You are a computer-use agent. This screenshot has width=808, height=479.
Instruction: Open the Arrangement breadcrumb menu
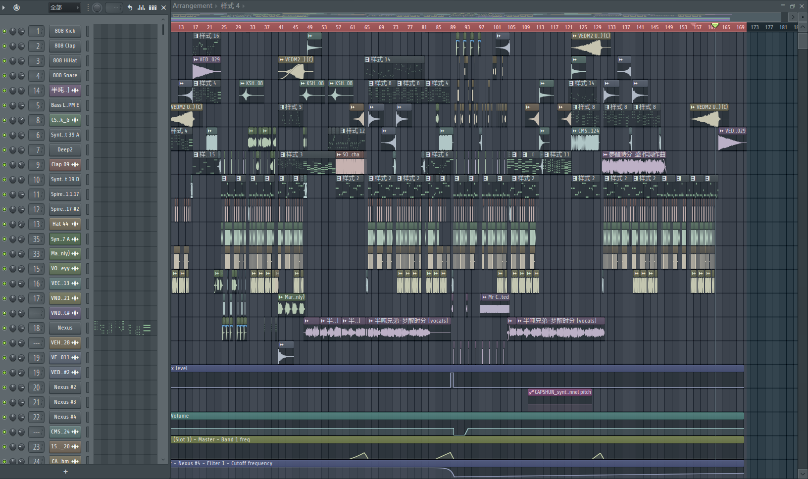pos(192,6)
